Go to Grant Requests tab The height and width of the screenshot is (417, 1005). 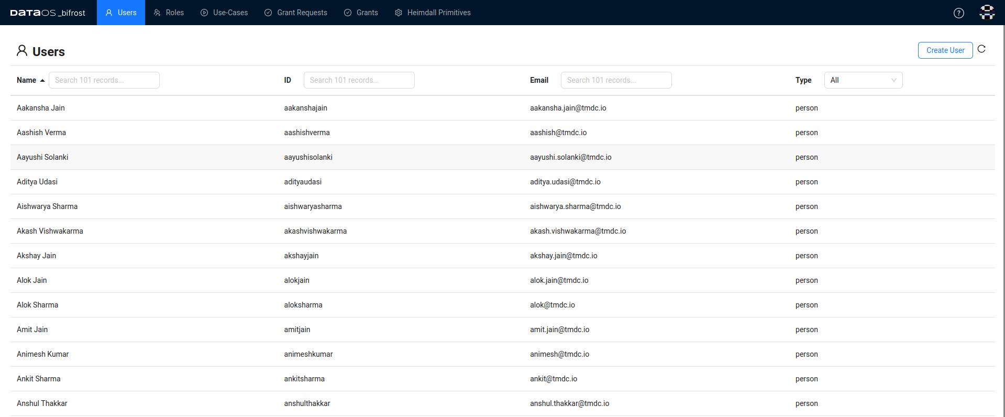click(296, 13)
